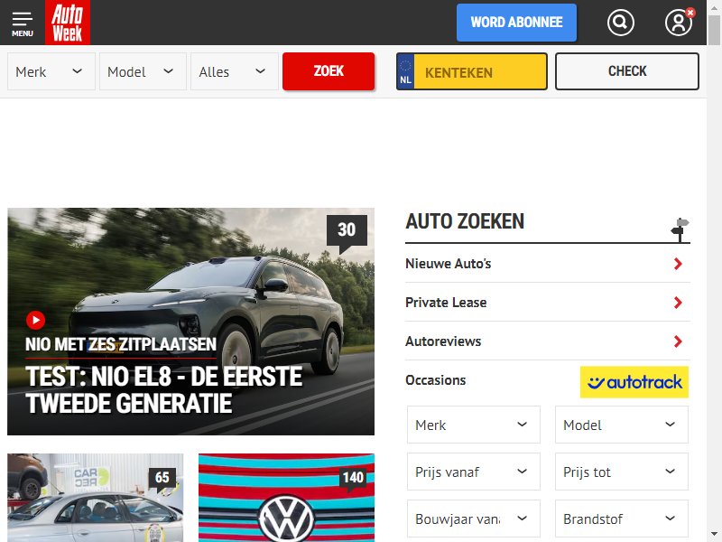The height and width of the screenshot is (542, 722).
Task: Click the Occasions label
Action: (435, 380)
